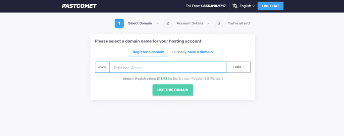This screenshot has width=344, height=136.
Task: Click the green $13.95 price text
Action: 162,79
